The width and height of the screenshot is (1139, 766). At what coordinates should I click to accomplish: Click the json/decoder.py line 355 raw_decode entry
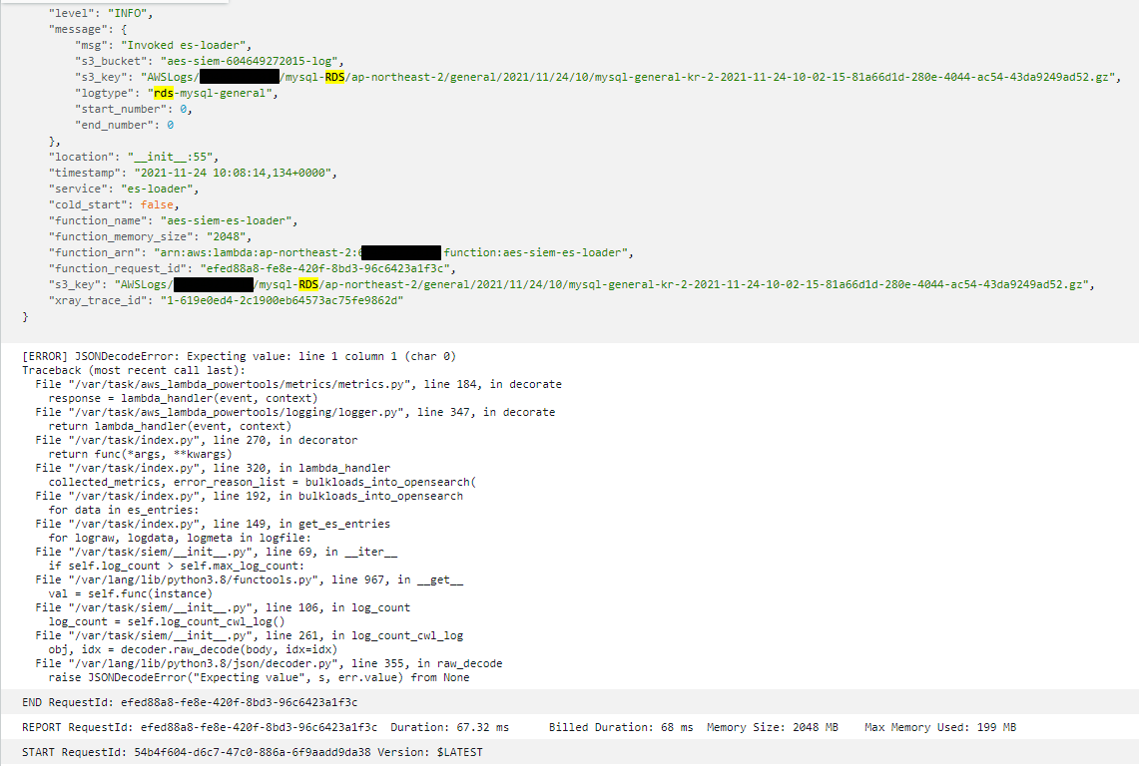[269, 663]
